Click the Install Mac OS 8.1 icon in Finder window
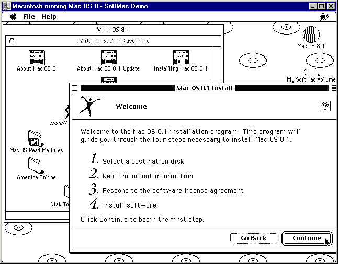The width and height of the screenshot is (338, 264). coord(67,112)
